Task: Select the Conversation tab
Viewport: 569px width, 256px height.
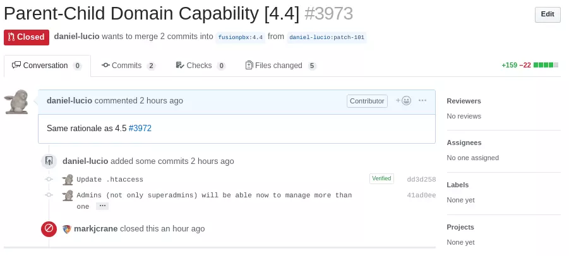Action: pos(47,66)
